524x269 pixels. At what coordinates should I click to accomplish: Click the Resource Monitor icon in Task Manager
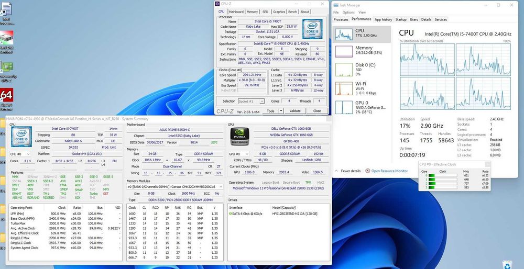click(x=368, y=171)
